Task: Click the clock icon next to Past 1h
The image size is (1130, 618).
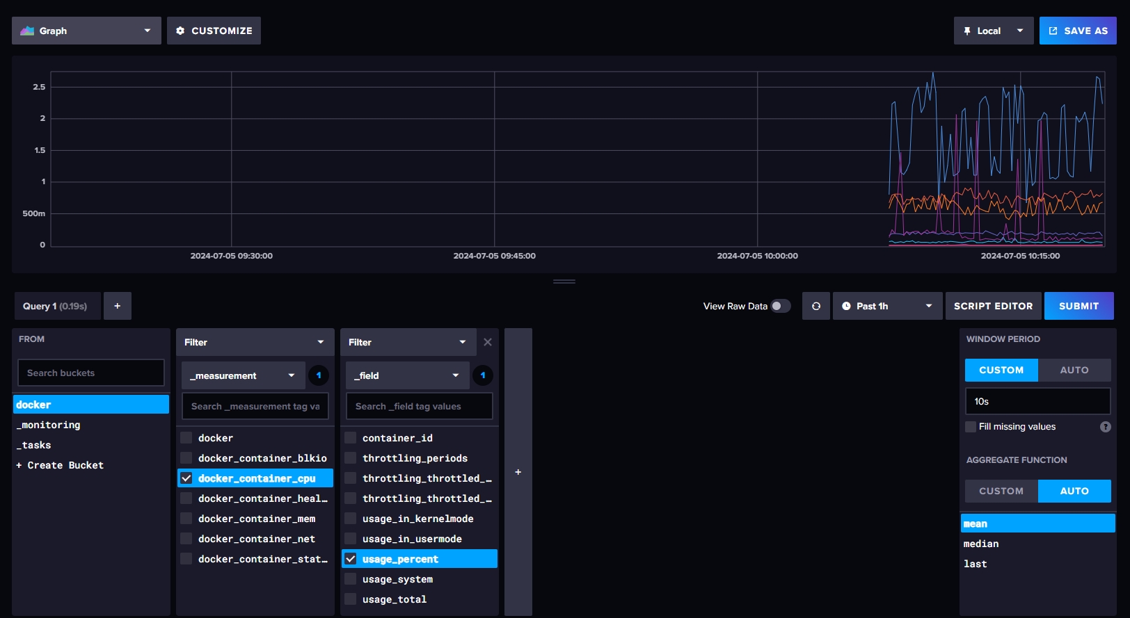Action: pyautogui.click(x=846, y=306)
